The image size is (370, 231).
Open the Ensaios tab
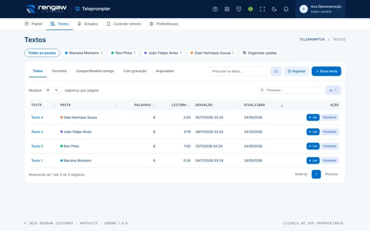(88, 24)
